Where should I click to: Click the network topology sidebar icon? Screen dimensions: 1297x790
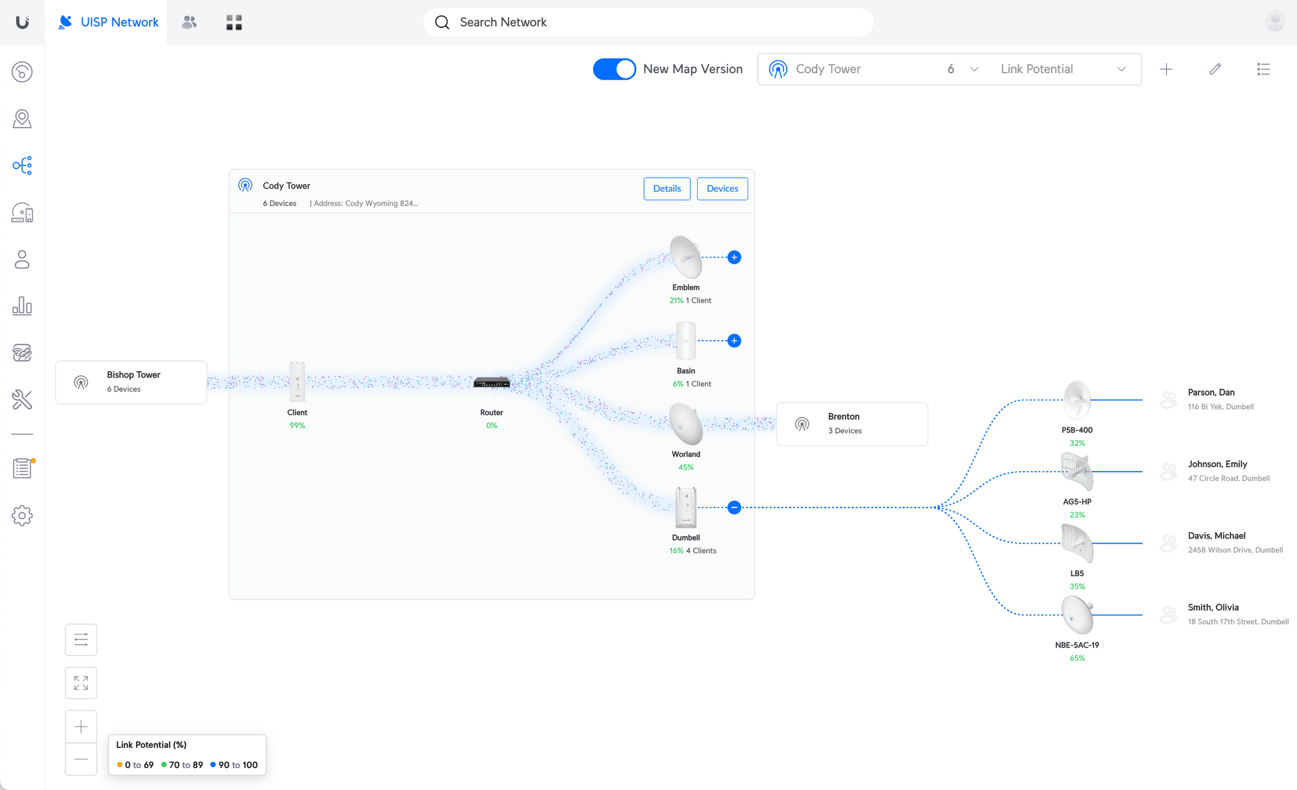[x=22, y=166]
